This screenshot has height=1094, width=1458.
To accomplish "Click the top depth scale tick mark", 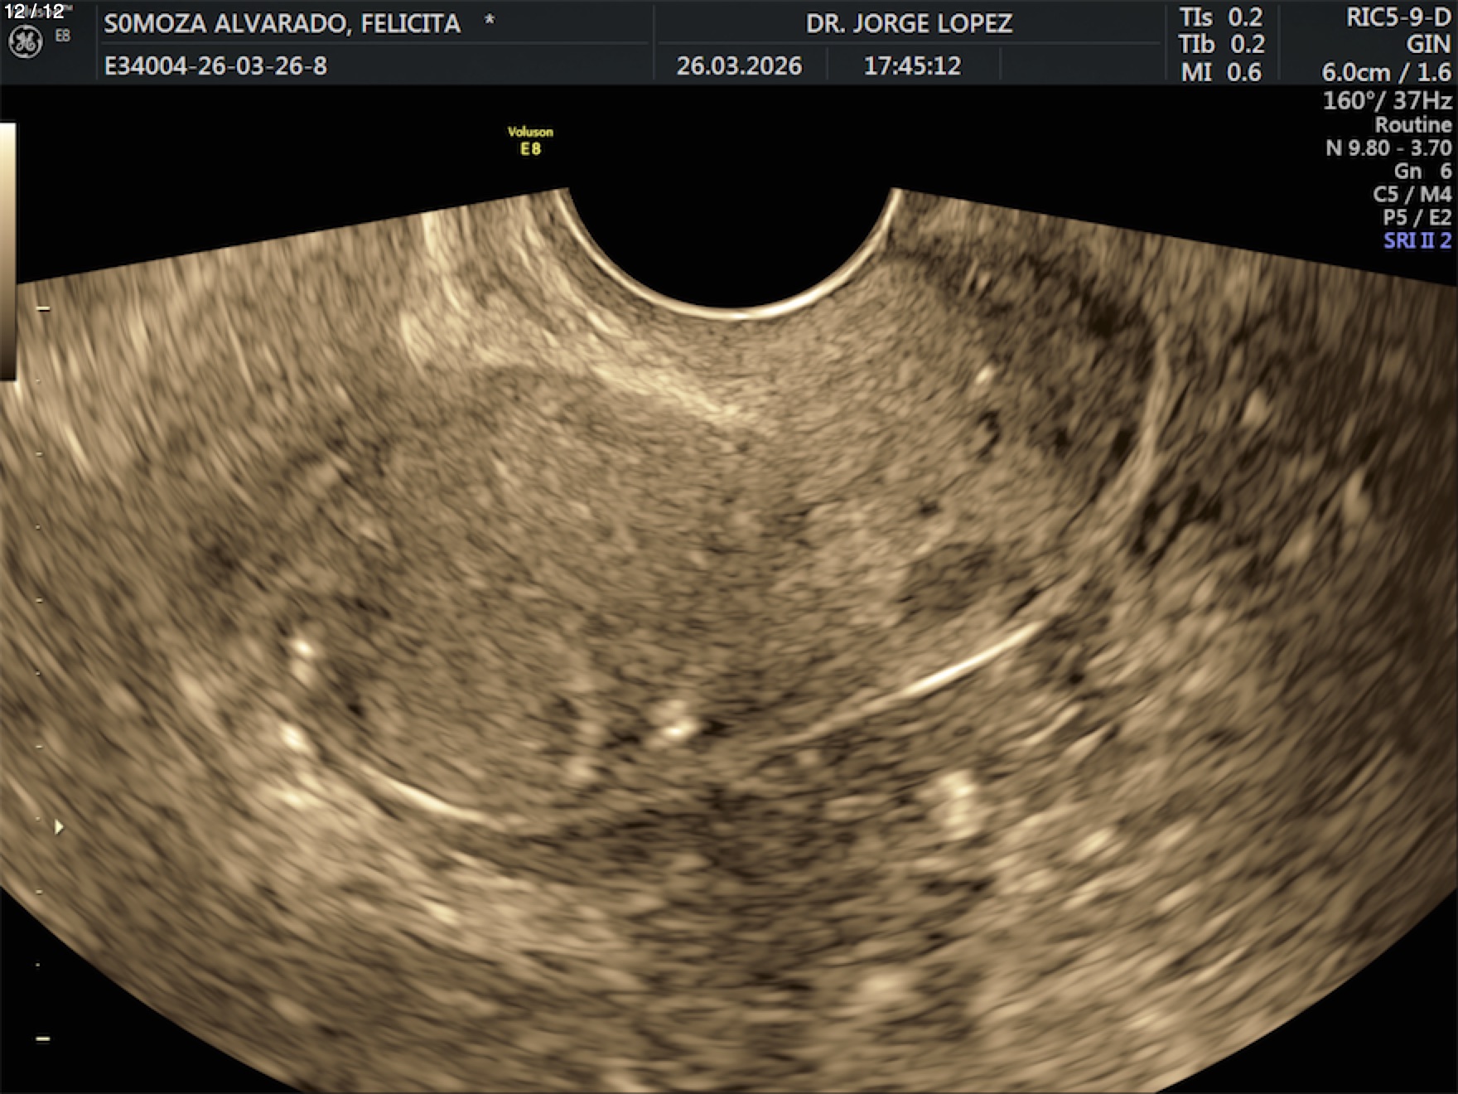I will pos(43,308).
